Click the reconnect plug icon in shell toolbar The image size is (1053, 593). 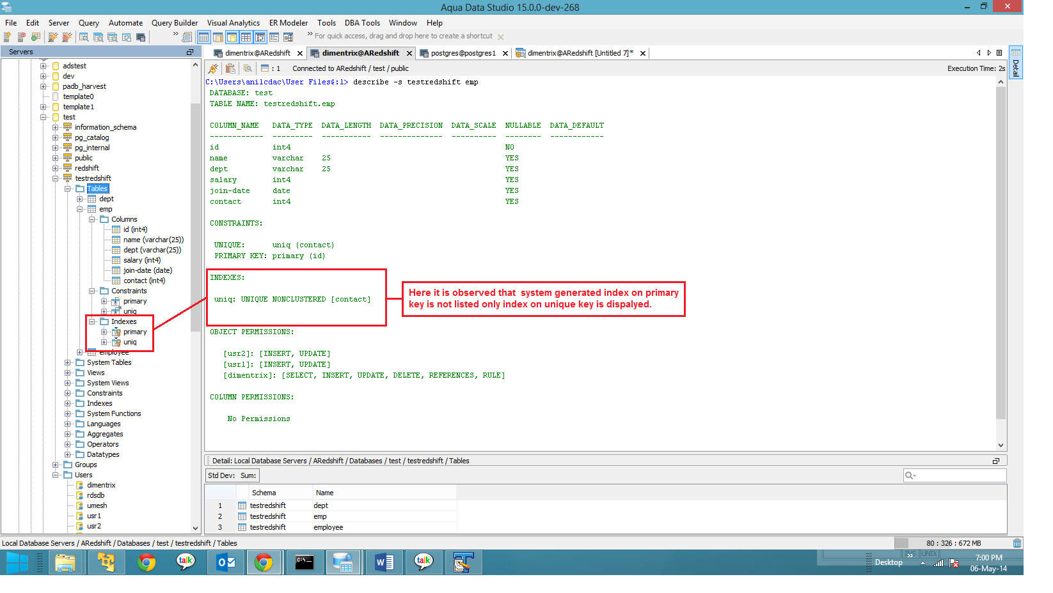pyautogui.click(x=214, y=68)
